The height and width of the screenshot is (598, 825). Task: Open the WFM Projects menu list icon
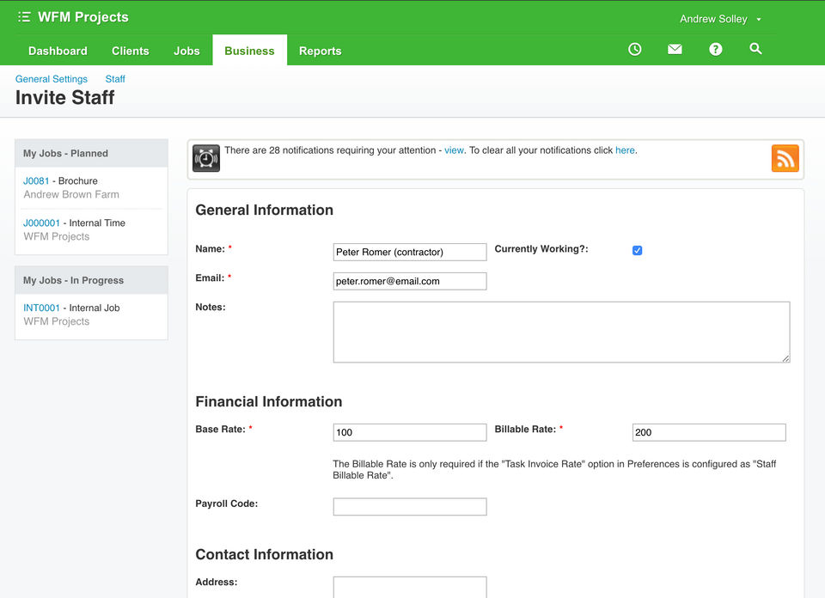(24, 17)
